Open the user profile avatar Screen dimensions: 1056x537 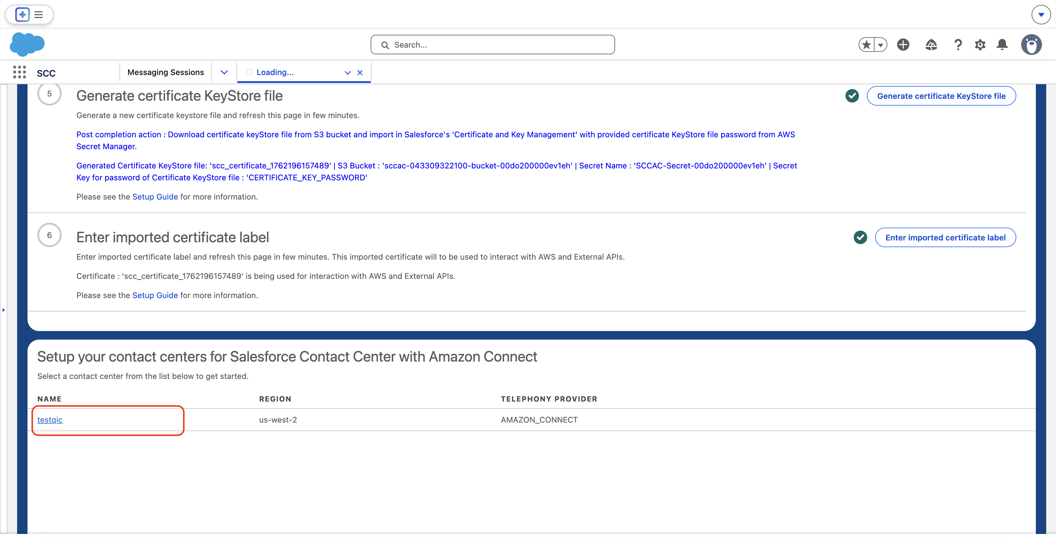[1031, 45]
